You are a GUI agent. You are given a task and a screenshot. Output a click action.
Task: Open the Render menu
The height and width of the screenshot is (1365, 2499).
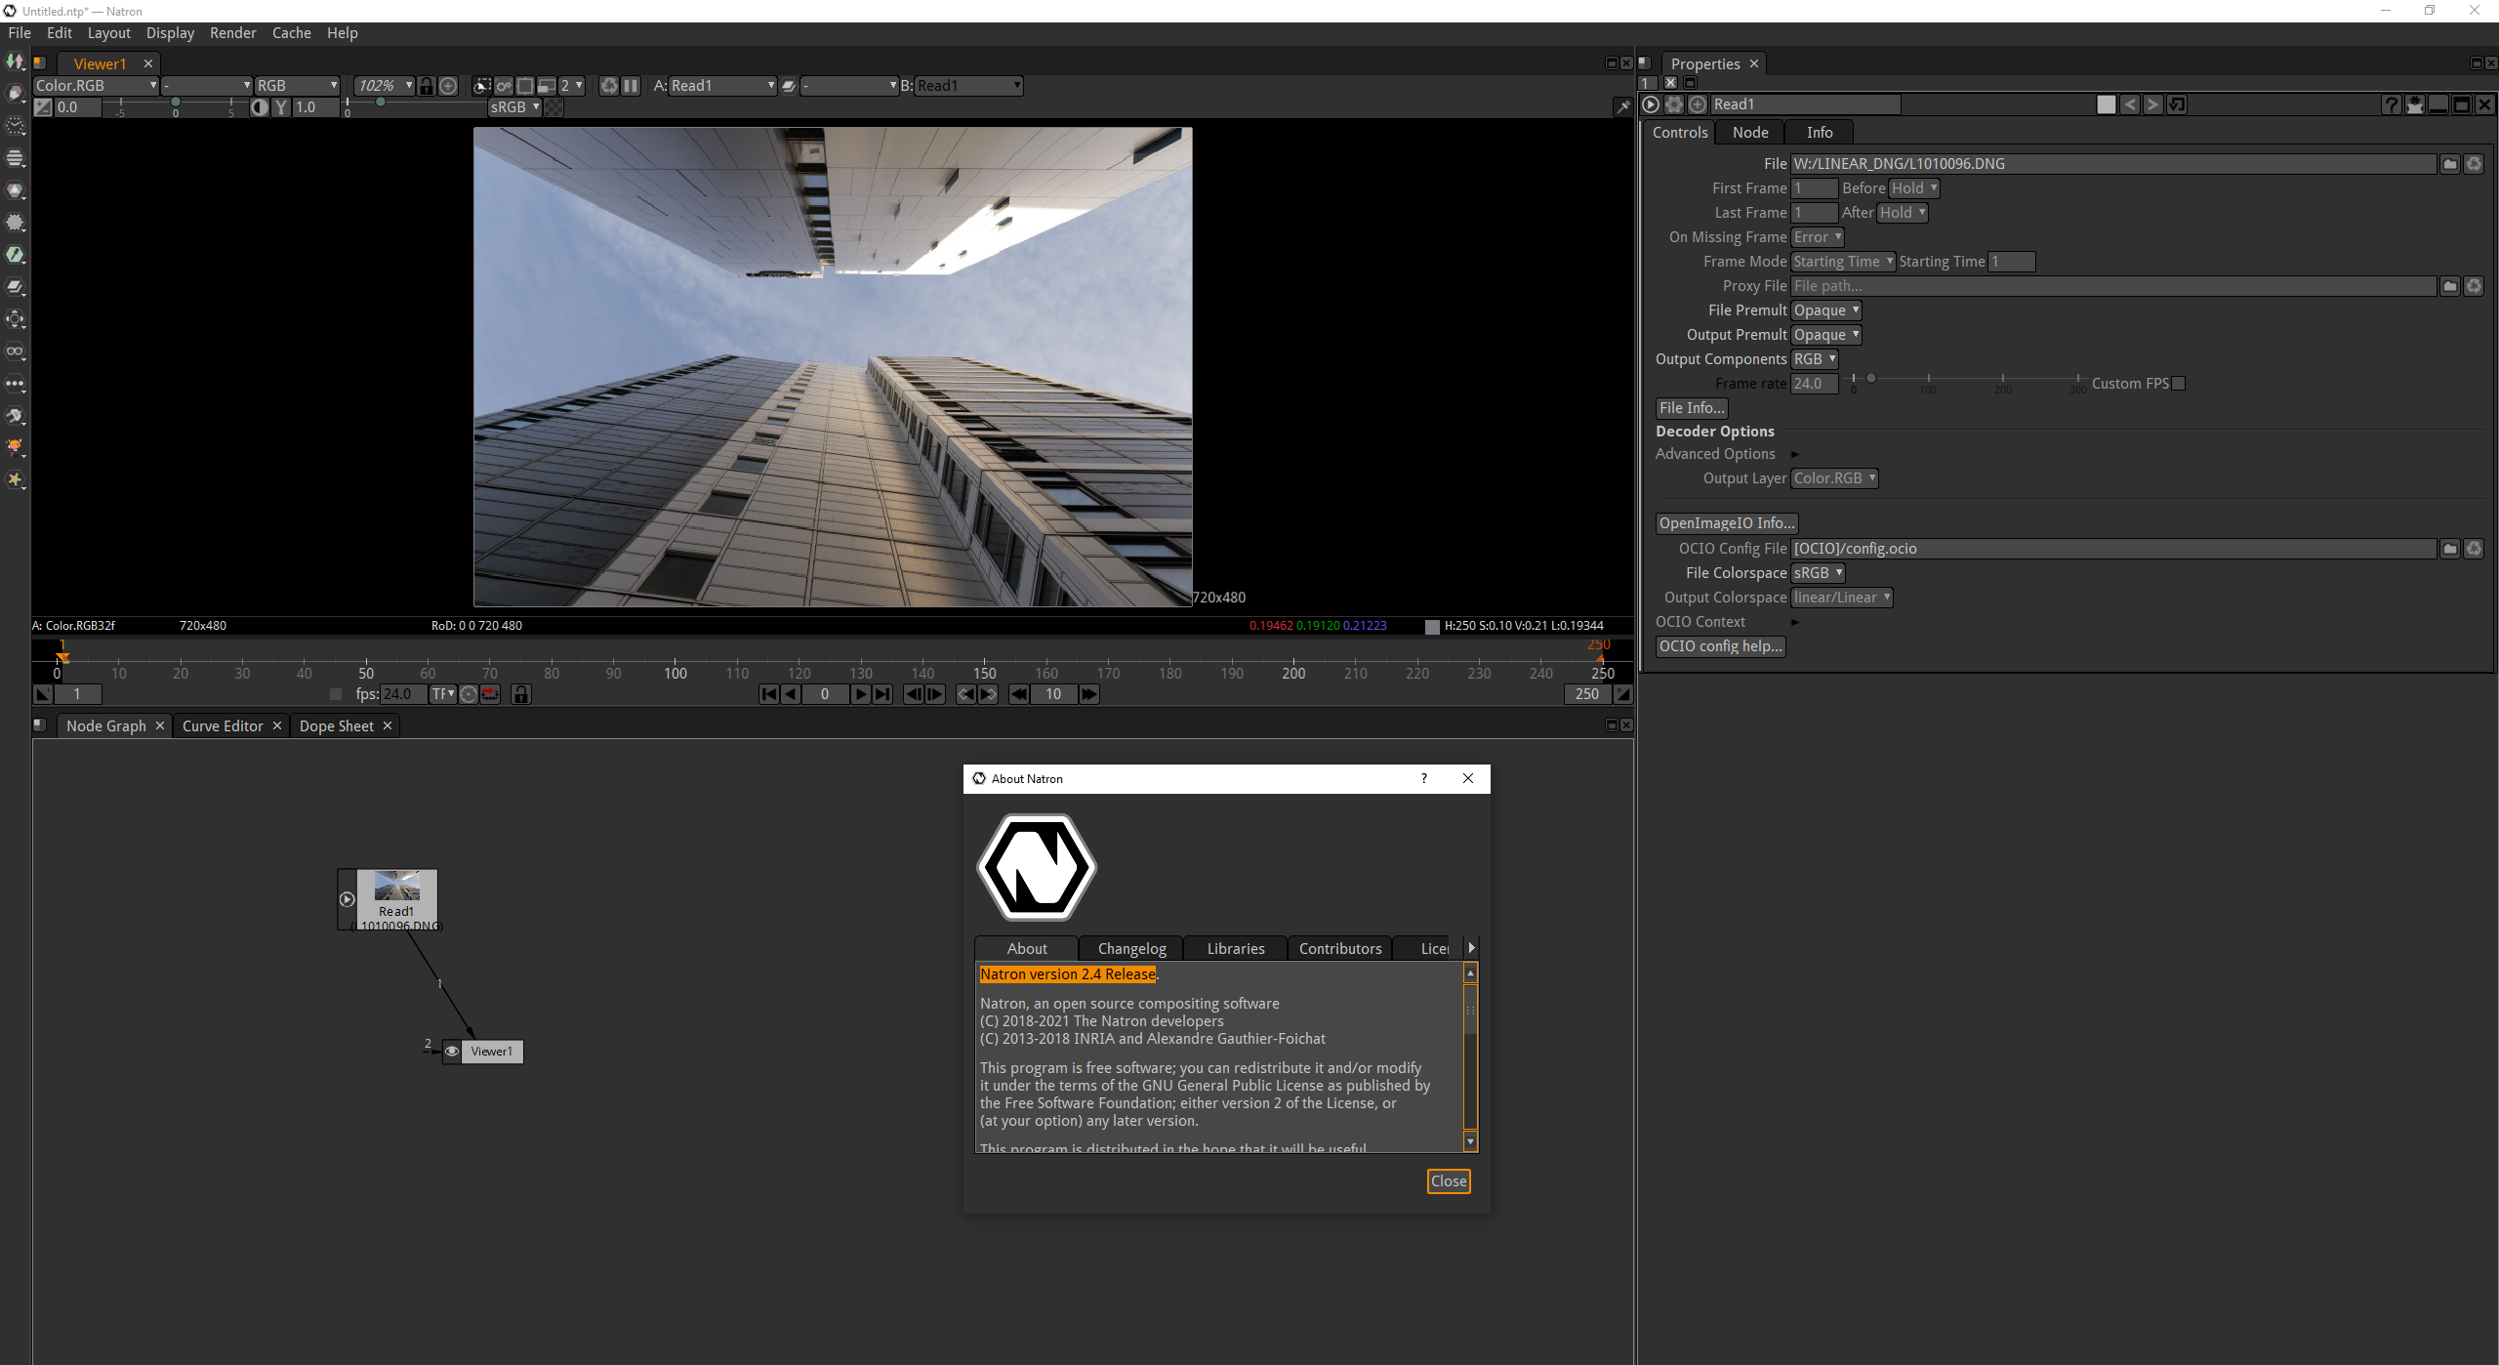(x=232, y=33)
